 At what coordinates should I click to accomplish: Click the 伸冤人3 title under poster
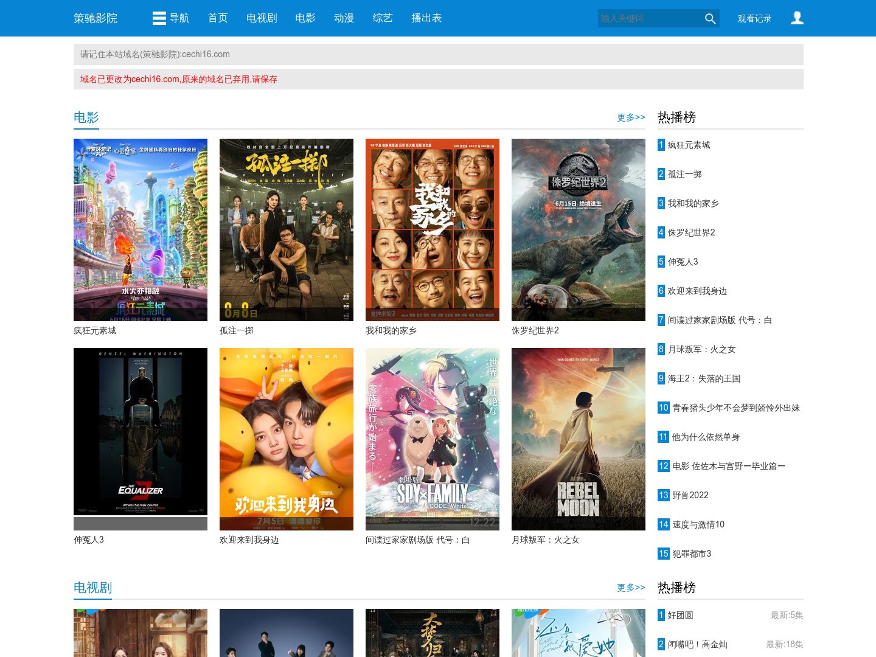pos(89,540)
